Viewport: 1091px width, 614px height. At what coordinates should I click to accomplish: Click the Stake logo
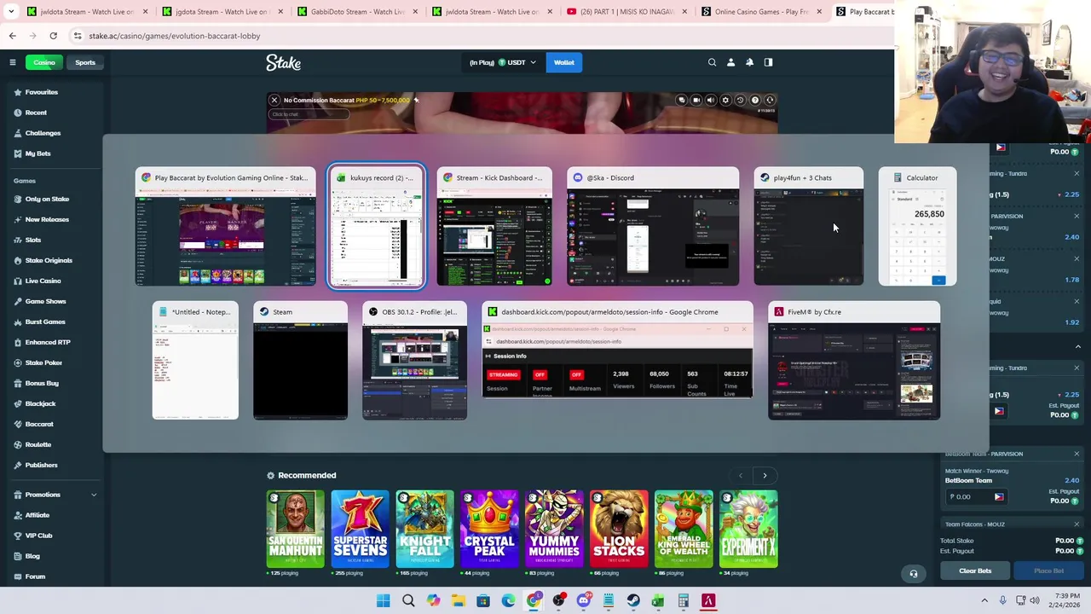283,62
